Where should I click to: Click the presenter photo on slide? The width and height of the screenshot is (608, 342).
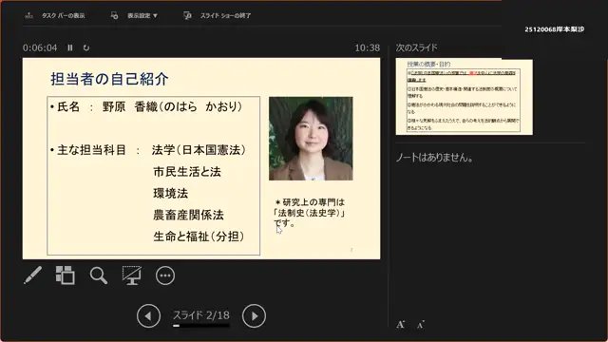pos(311,139)
